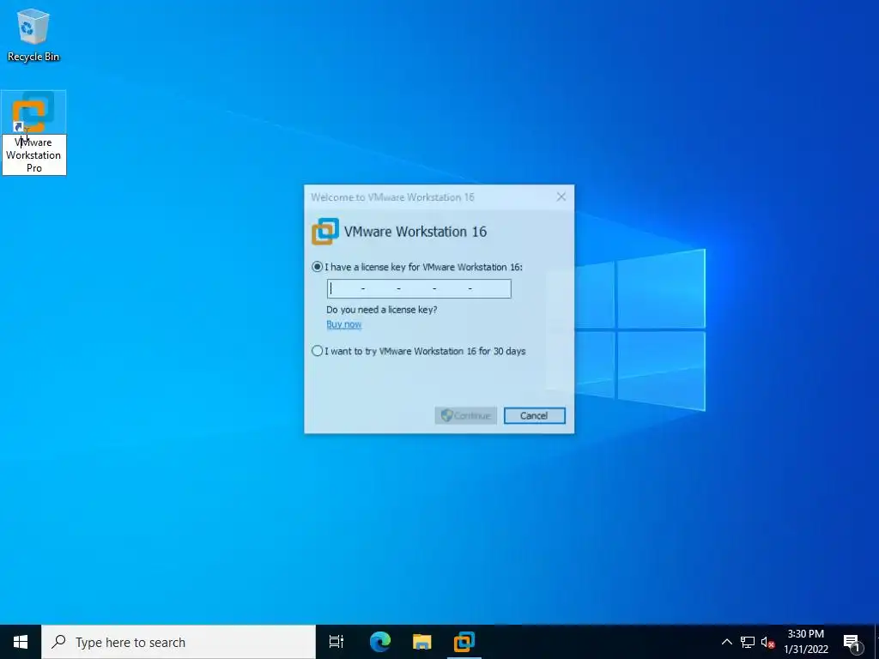Viewport: 879px width, 659px height.
Task: Show hidden system tray icons
Action: click(x=726, y=642)
